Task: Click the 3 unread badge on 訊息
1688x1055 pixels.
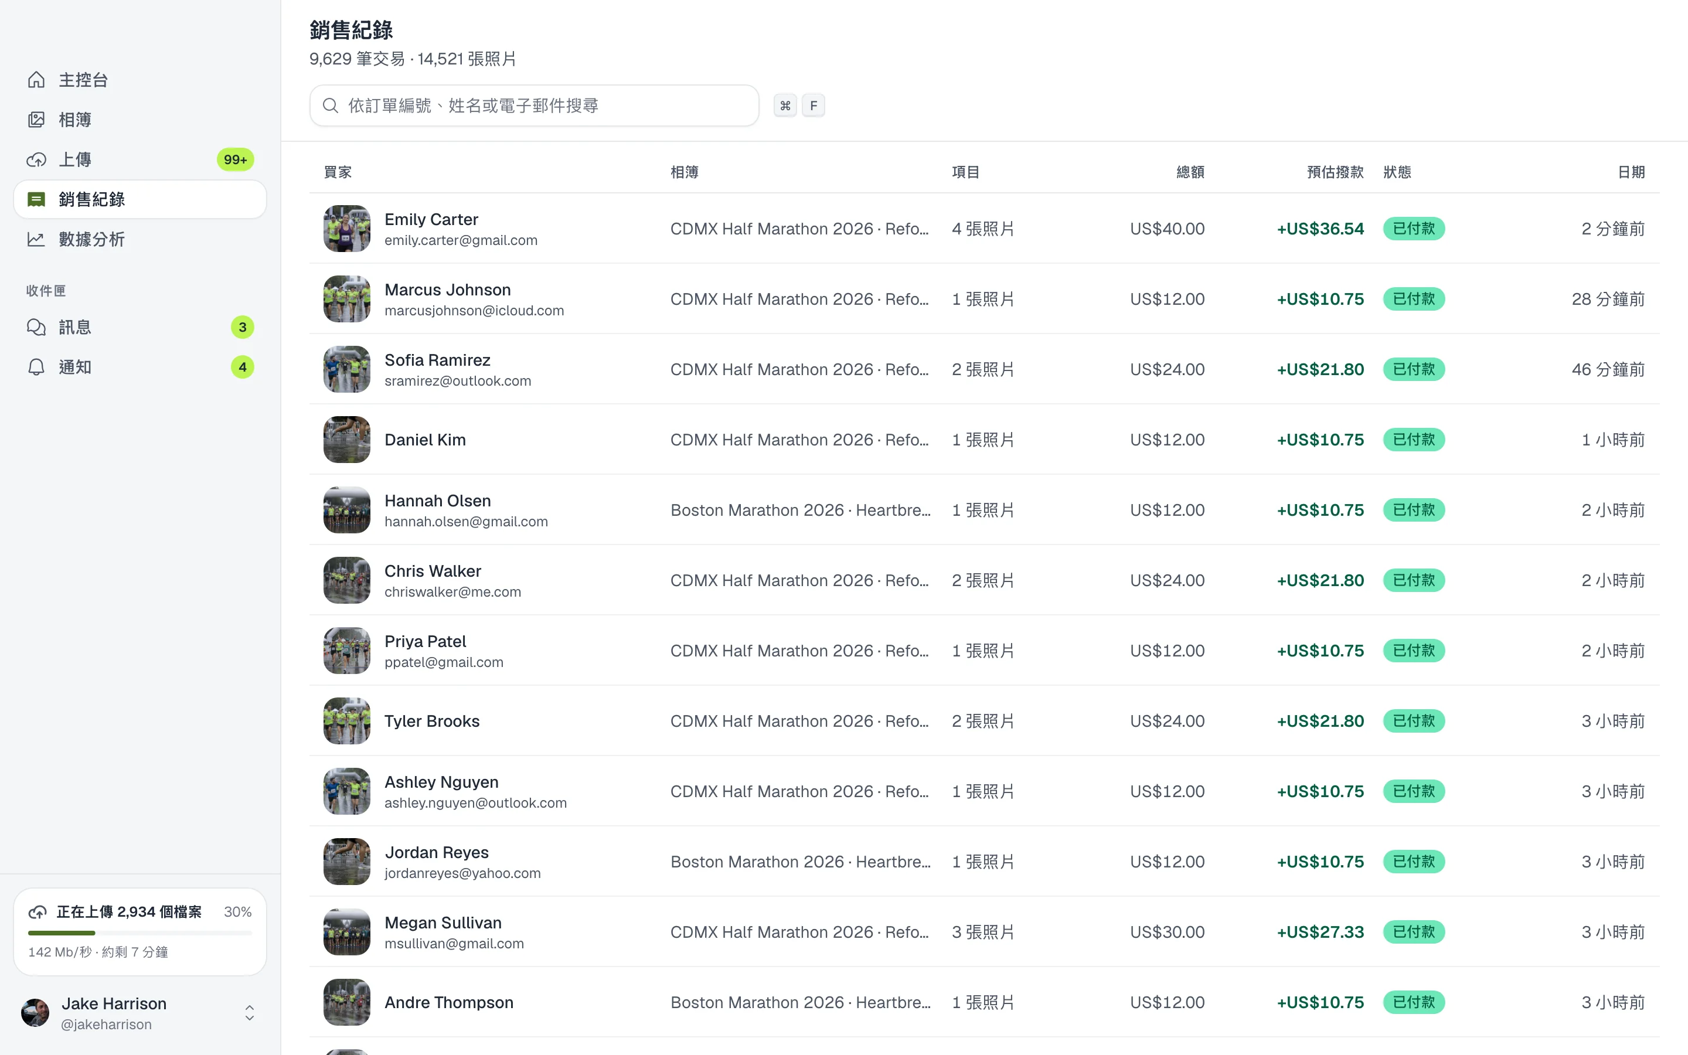Action: (x=242, y=327)
